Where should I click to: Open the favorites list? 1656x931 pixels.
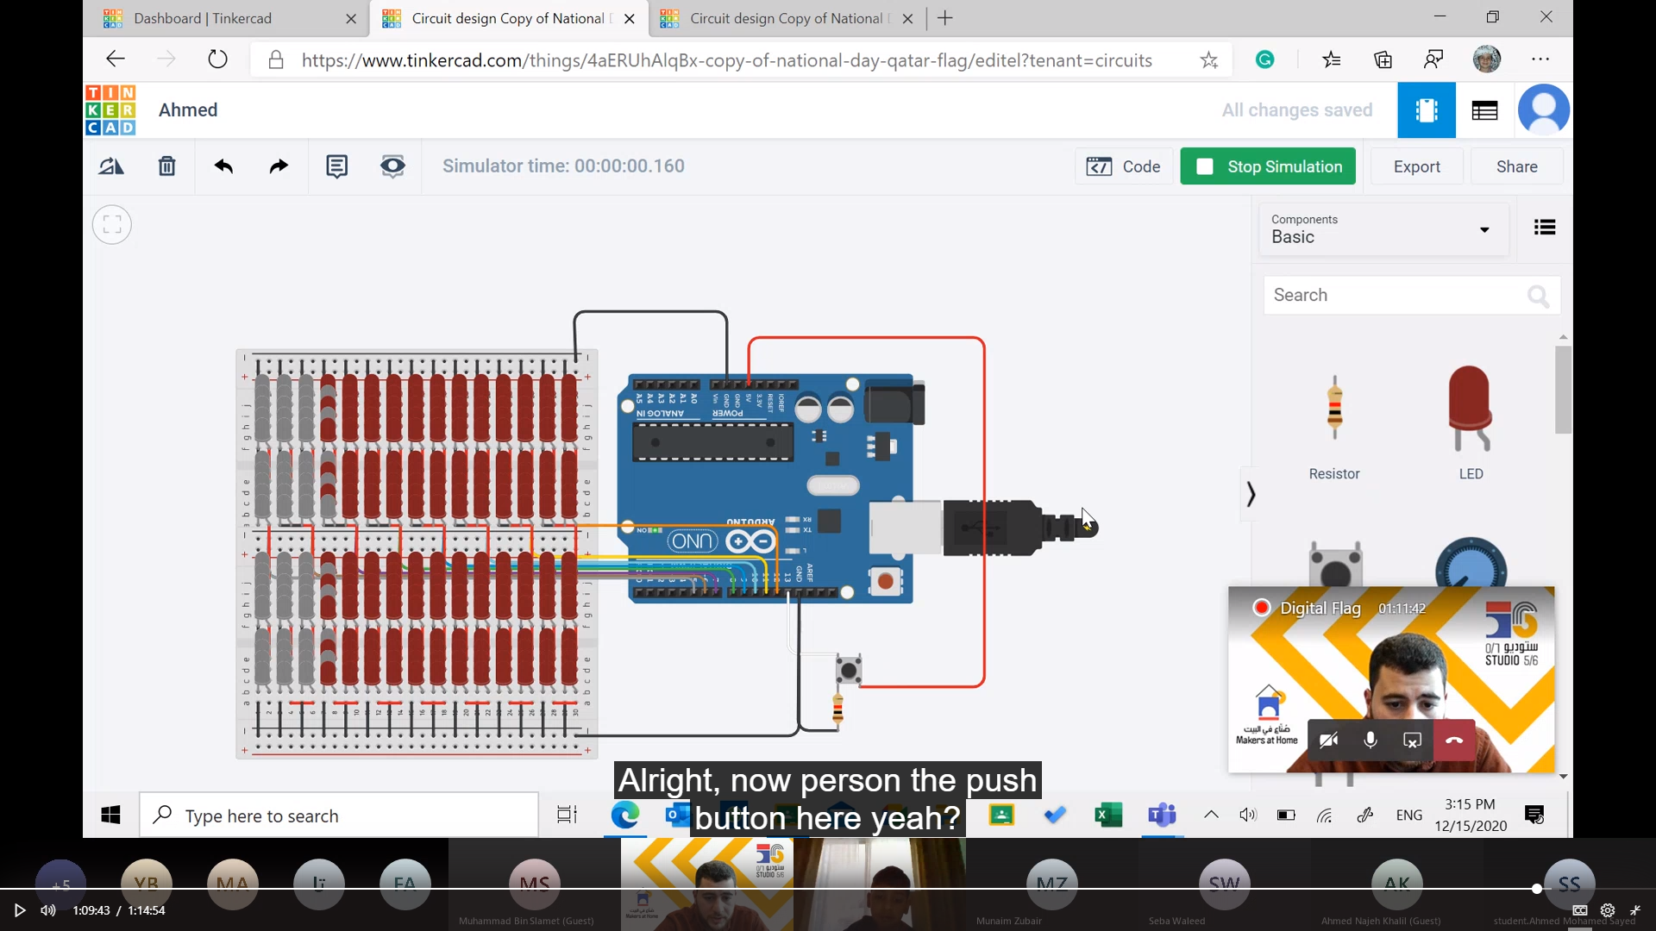pyautogui.click(x=1332, y=59)
